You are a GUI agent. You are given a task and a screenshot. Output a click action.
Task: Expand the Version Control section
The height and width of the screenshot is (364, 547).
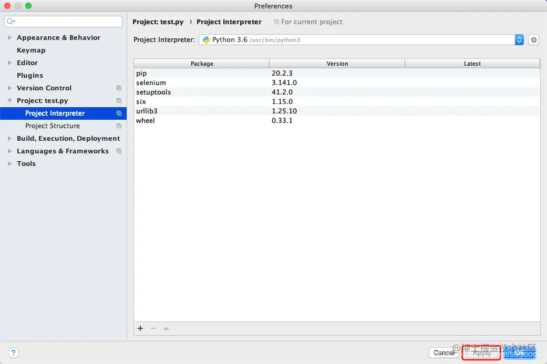pyautogui.click(x=10, y=88)
